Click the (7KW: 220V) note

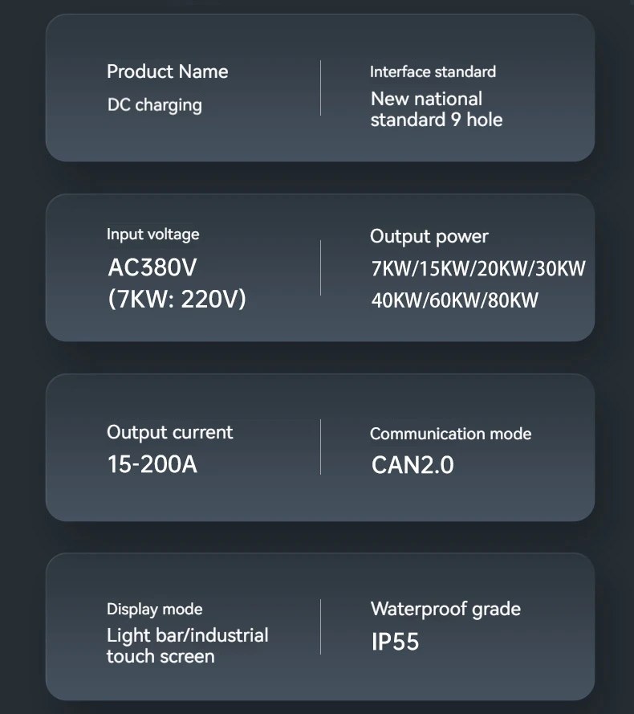coord(177,300)
